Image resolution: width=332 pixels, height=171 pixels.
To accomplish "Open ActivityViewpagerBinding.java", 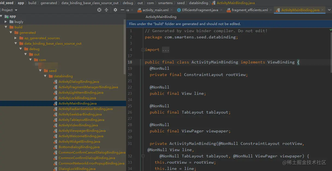I will [x=82, y=131].
